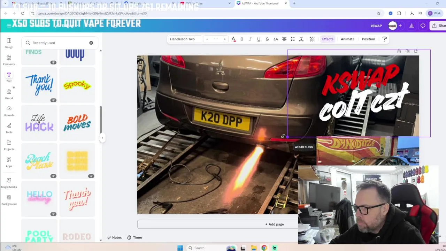Open a new browser tab

coord(294,3)
